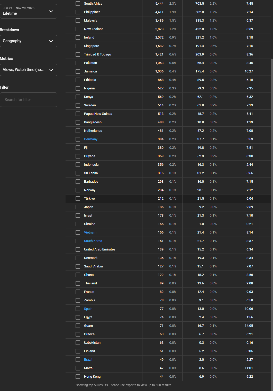
Task: Mark the Uzbekistan checkbox
Action: coord(78,343)
